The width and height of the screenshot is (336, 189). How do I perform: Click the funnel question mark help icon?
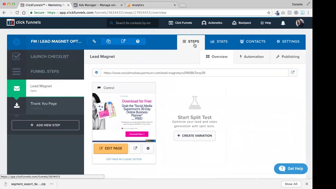138,41
